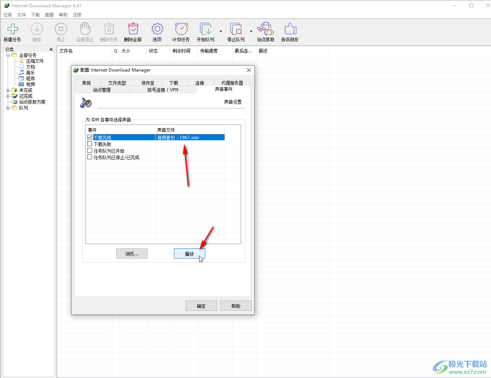Click the 停止队列 (stop queue) icon
491x378 pixels.
point(236,29)
